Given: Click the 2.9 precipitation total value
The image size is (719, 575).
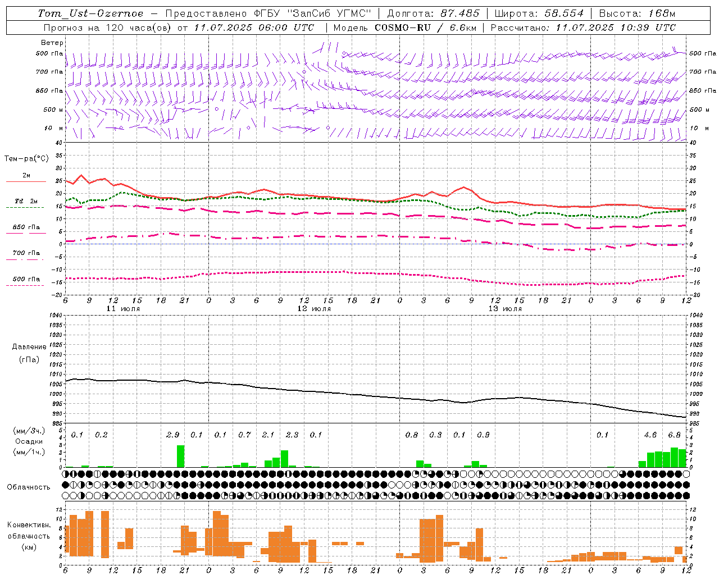Looking at the screenshot, I should [x=173, y=435].
